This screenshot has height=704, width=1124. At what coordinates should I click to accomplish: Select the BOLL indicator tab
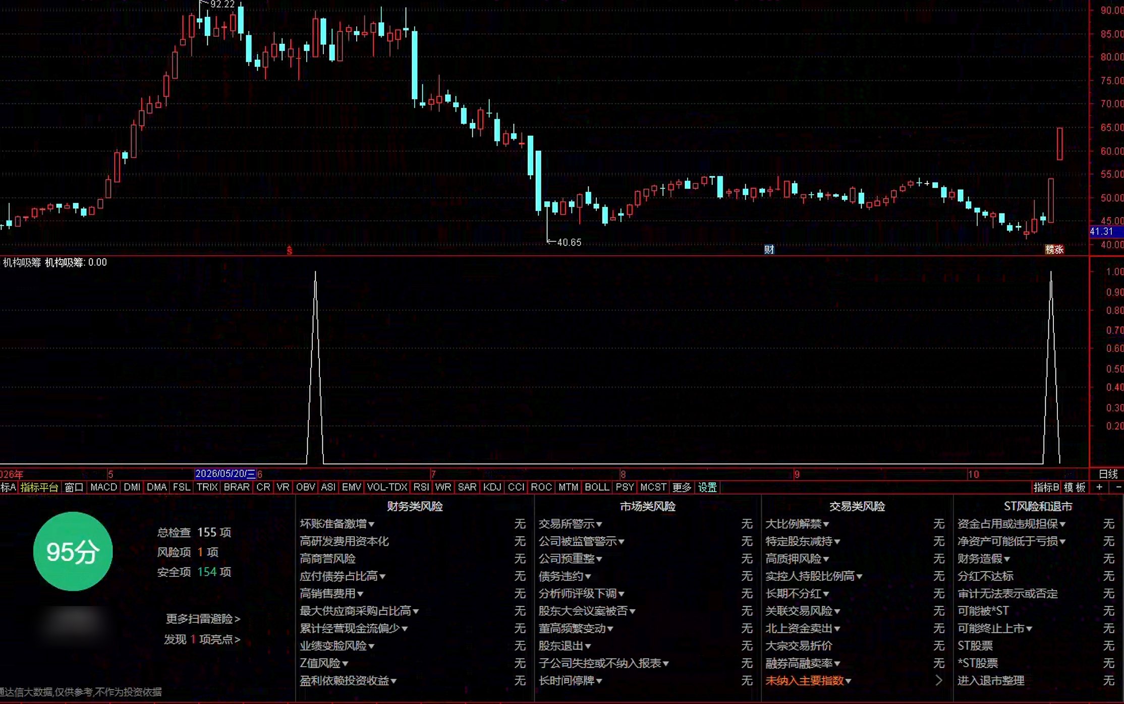[x=597, y=487]
